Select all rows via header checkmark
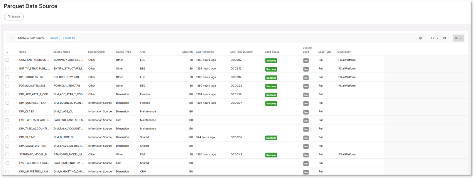 click(7, 52)
